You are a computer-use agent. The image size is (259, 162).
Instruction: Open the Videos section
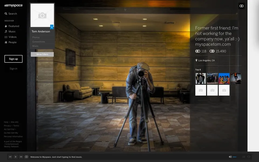[x=11, y=37]
